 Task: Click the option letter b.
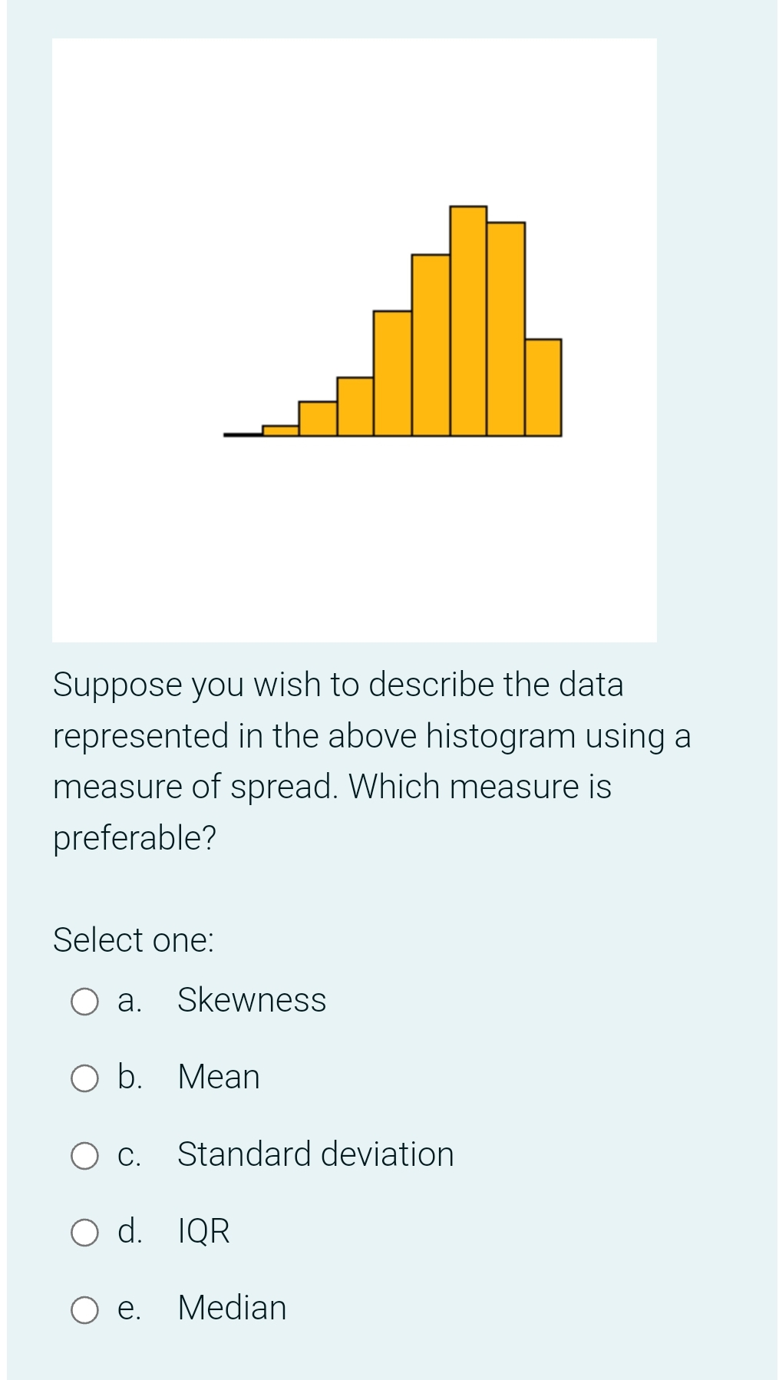click(x=130, y=1077)
